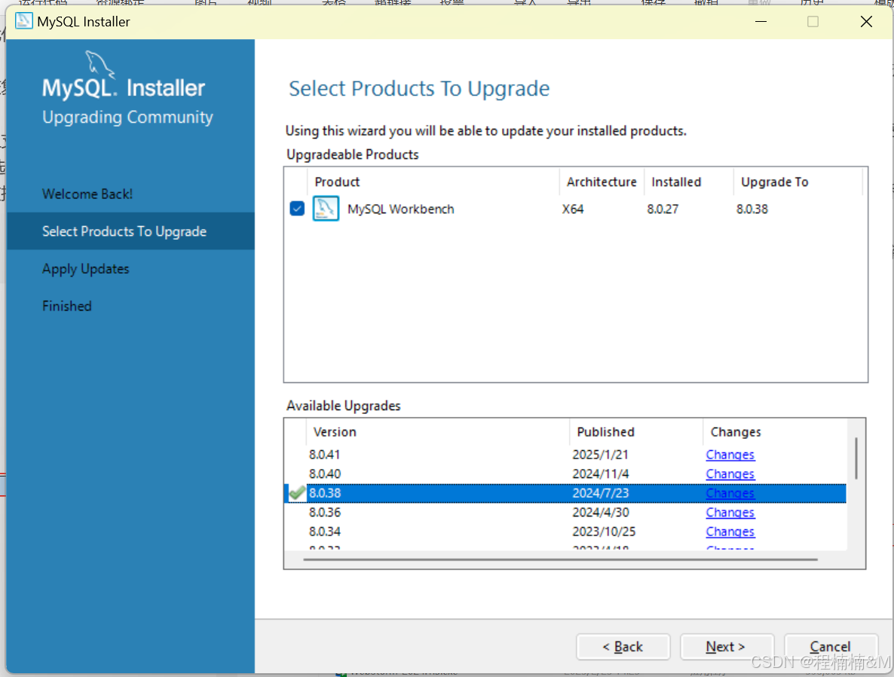
Task: Open Changes link for version 8.0.38
Action: (x=730, y=493)
